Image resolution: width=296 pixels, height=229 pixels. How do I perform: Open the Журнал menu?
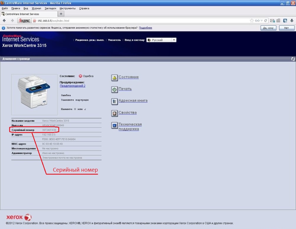(36, 8)
